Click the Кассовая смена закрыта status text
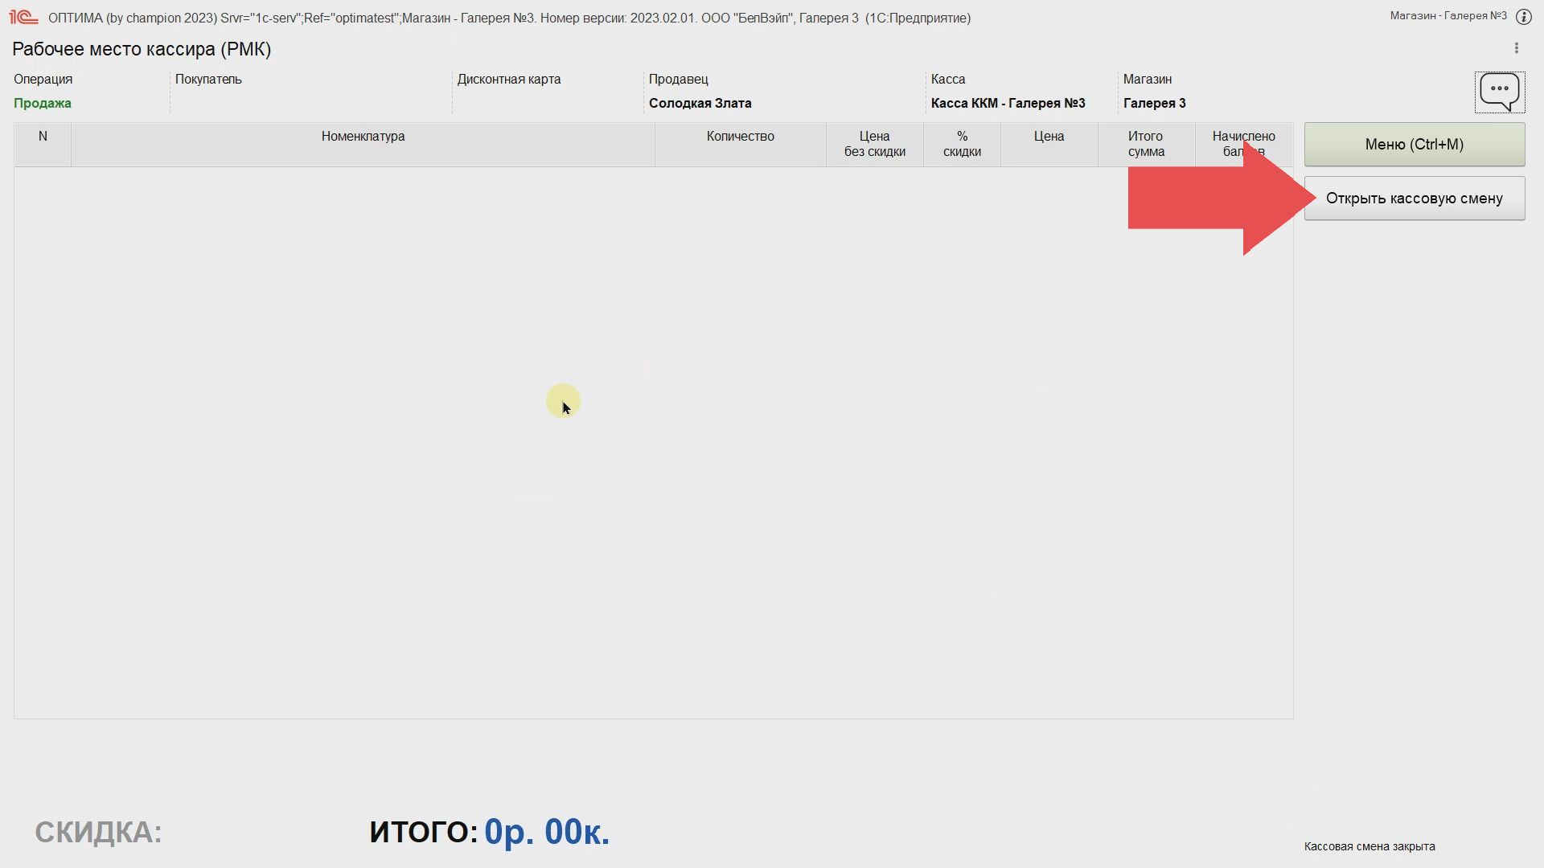This screenshot has width=1544, height=868. click(x=1369, y=846)
